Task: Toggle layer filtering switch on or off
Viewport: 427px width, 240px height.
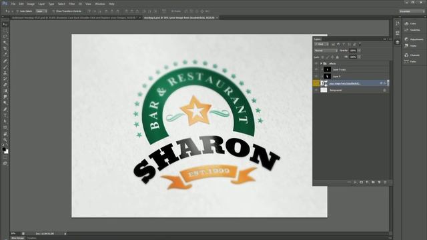Action: coord(360,44)
